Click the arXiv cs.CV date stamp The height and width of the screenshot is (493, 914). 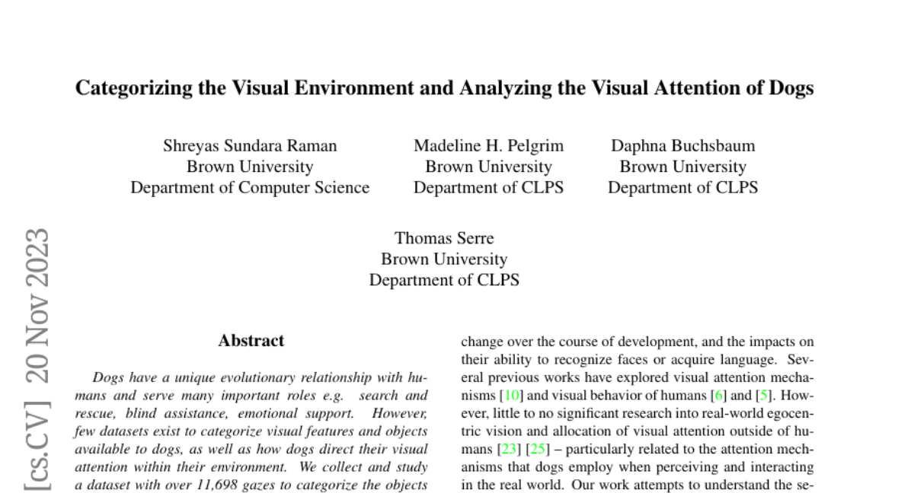(38, 359)
